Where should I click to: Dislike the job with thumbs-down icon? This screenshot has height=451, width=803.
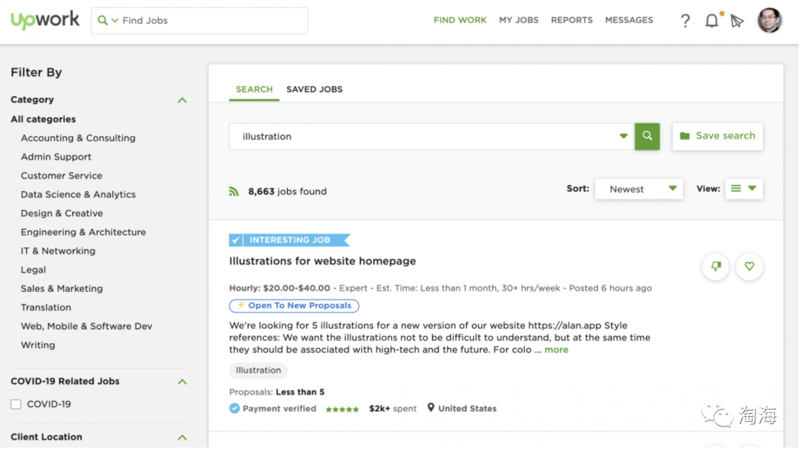coord(716,267)
